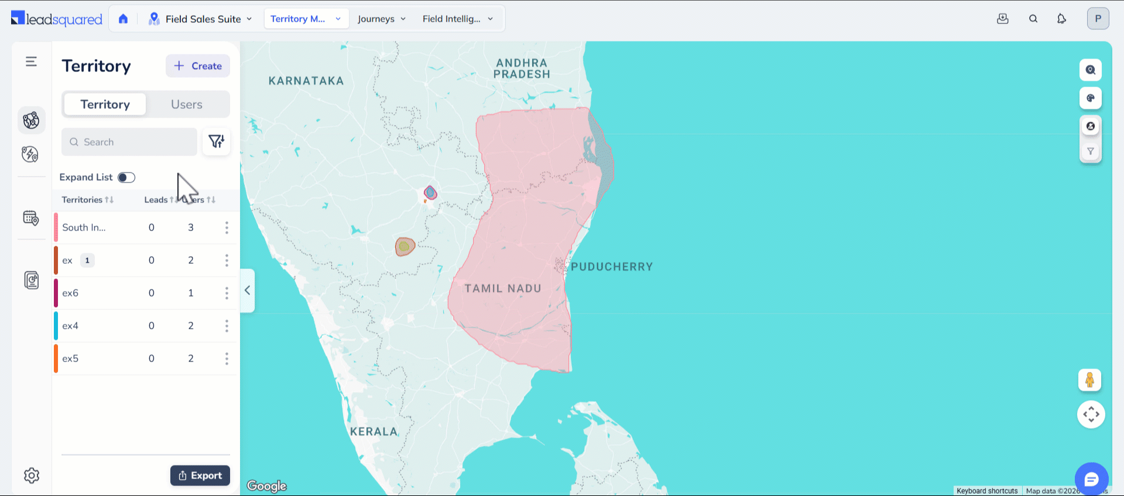1124x496 pixels.
Task: Click the map search icon button
Action: click(1090, 70)
